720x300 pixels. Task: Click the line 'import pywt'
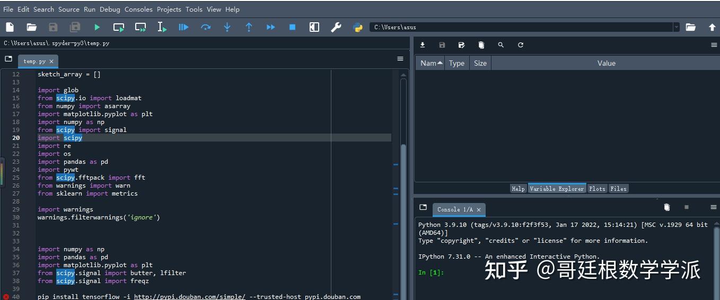[x=58, y=170]
